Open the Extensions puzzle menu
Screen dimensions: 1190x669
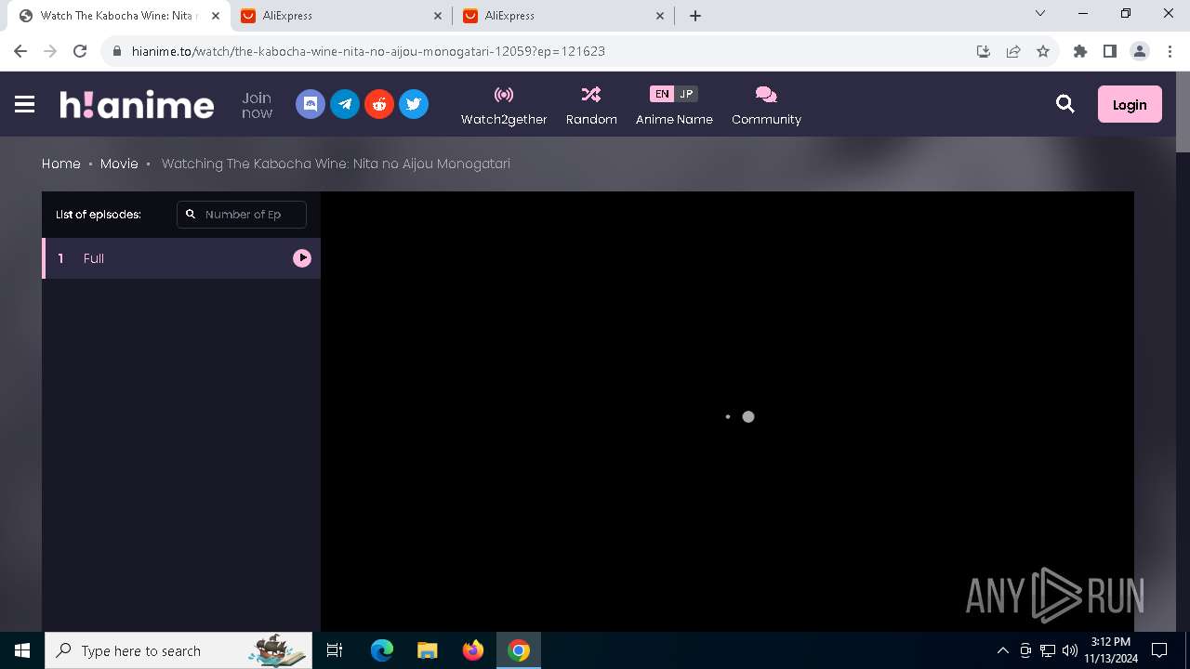pyautogui.click(x=1080, y=51)
